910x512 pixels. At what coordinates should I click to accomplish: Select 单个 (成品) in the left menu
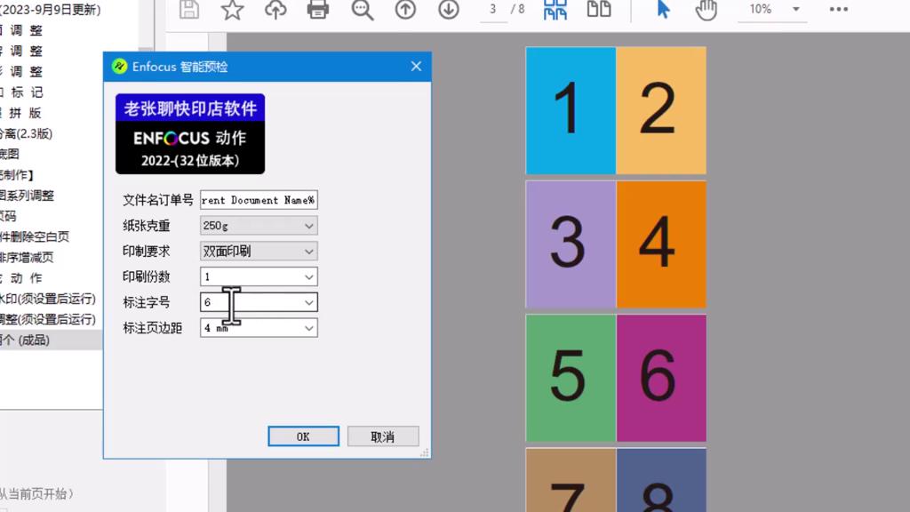(x=27, y=340)
